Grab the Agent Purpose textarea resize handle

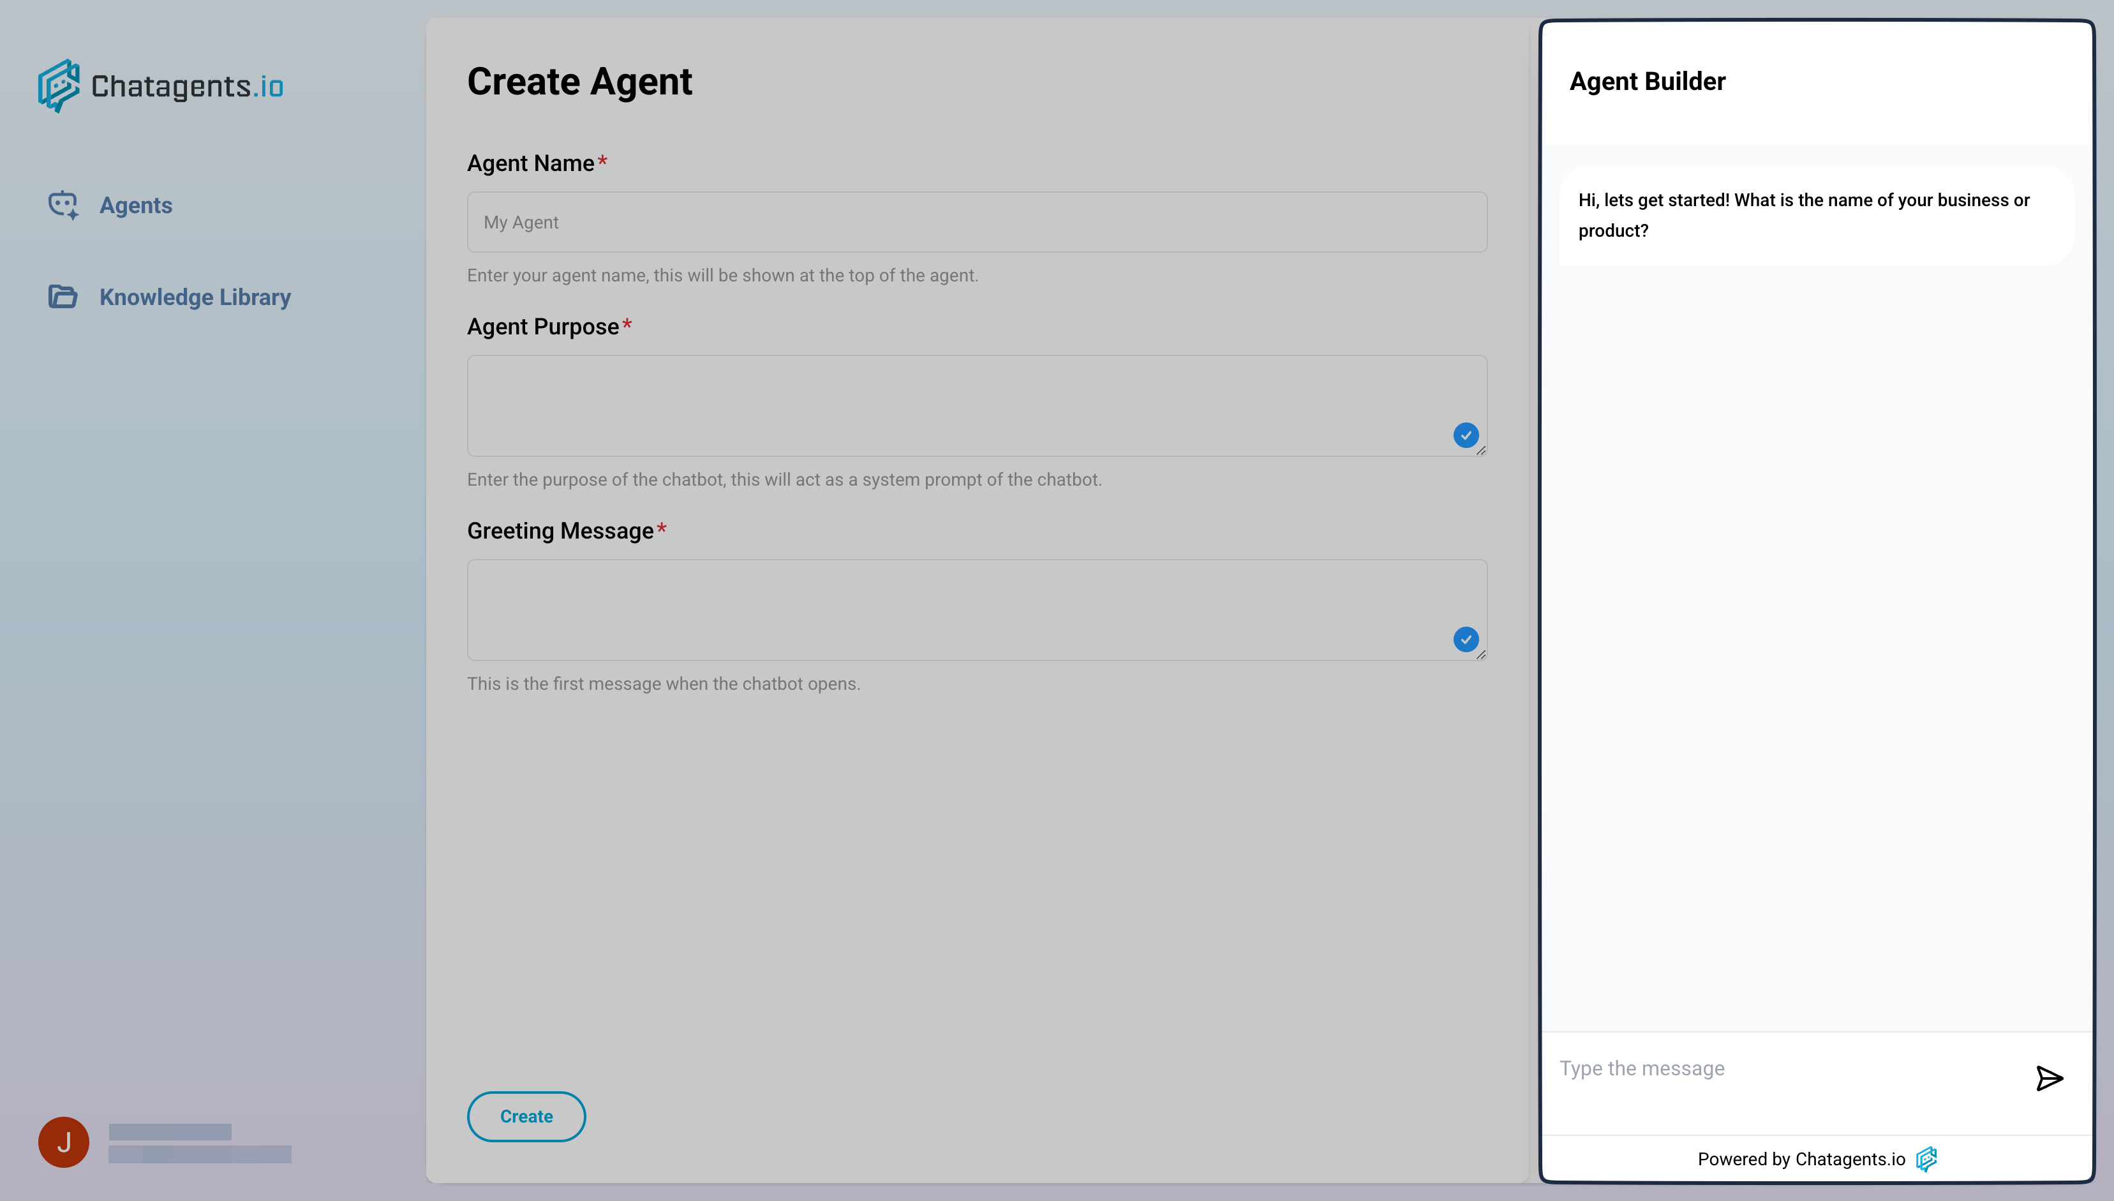[x=1482, y=451]
